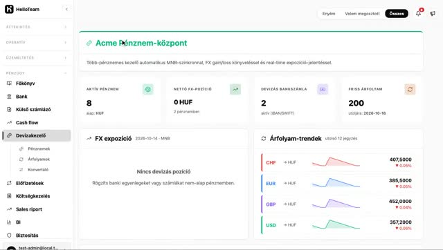The image size is (443, 250).
Task: Open Külső számlázó in sidebar
Action: pyautogui.click(x=37, y=109)
